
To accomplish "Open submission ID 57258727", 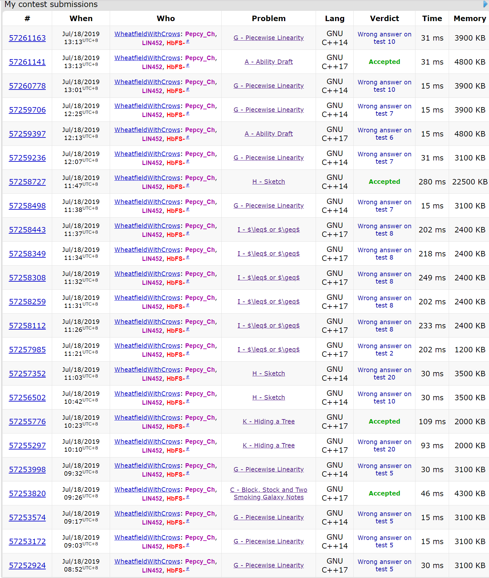I will point(27,182).
